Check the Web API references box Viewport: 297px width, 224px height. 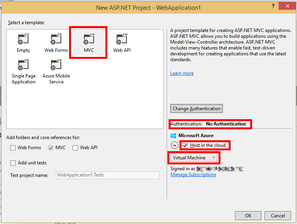pos(75,148)
